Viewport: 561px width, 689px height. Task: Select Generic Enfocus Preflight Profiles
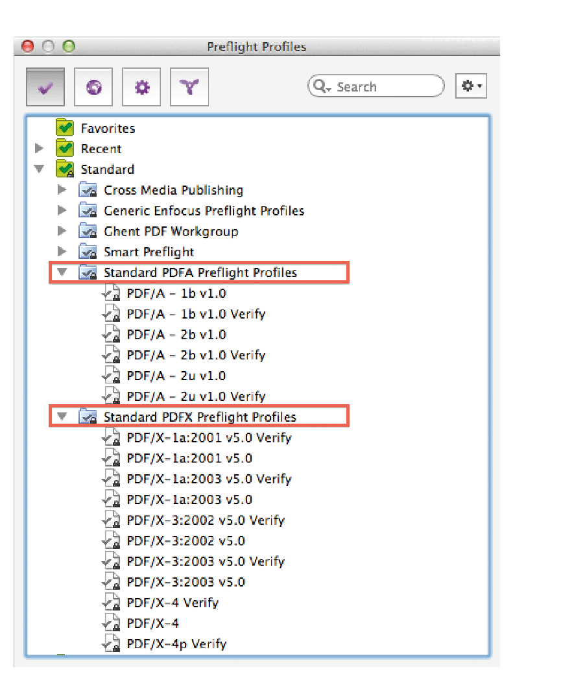204,211
